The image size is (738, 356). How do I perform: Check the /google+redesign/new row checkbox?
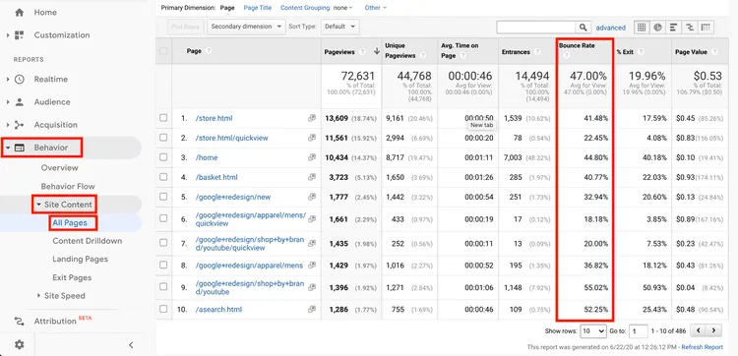[x=163, y=197]
